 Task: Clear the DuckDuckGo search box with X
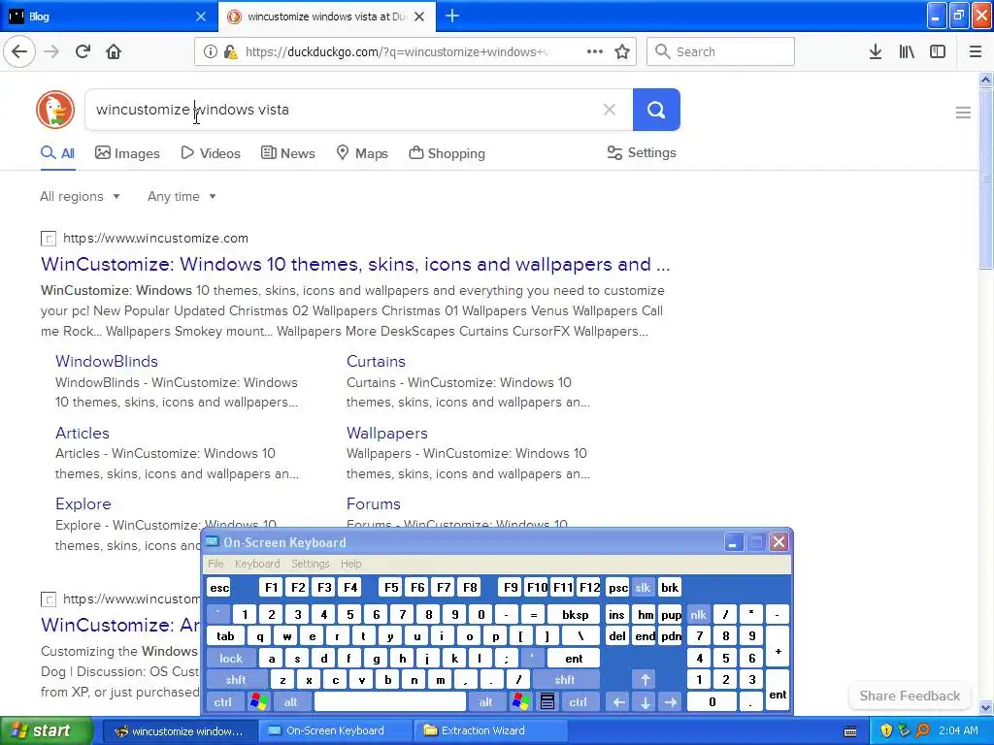click(610, 110)
